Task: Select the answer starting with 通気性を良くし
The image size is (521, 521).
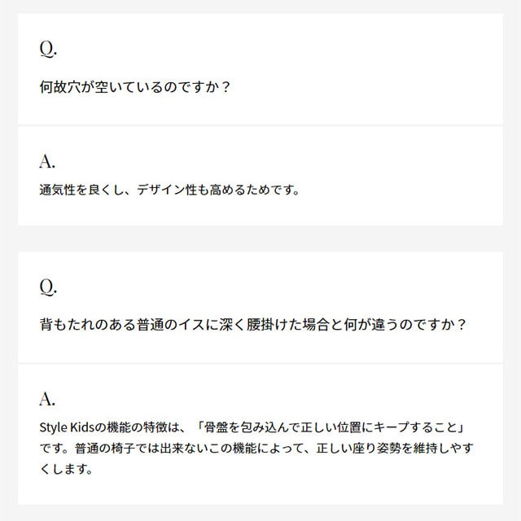Action: coord(169,192)
